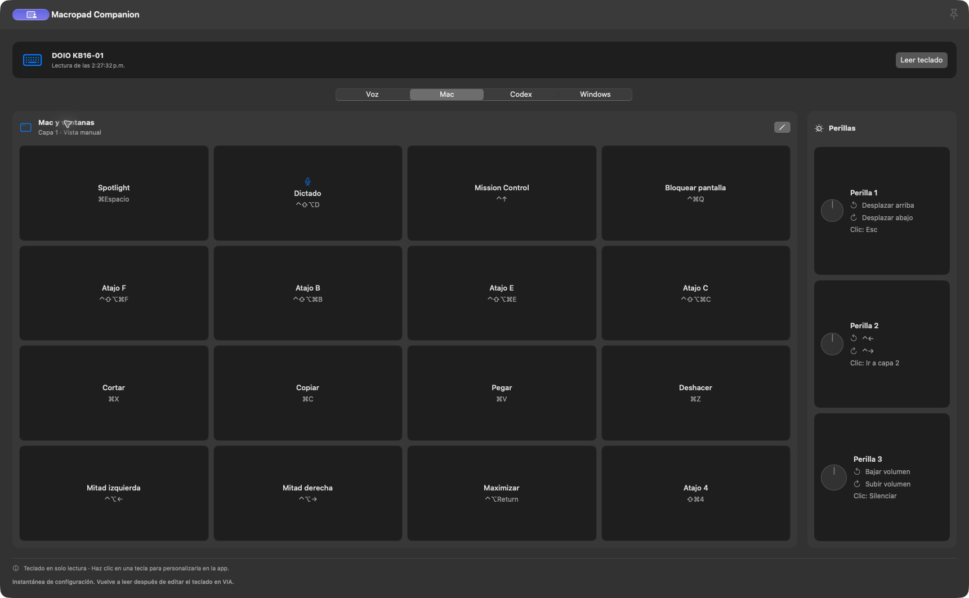Click the Perillas brightness icon
Screen dimensions: 969x598
(819, 128)
